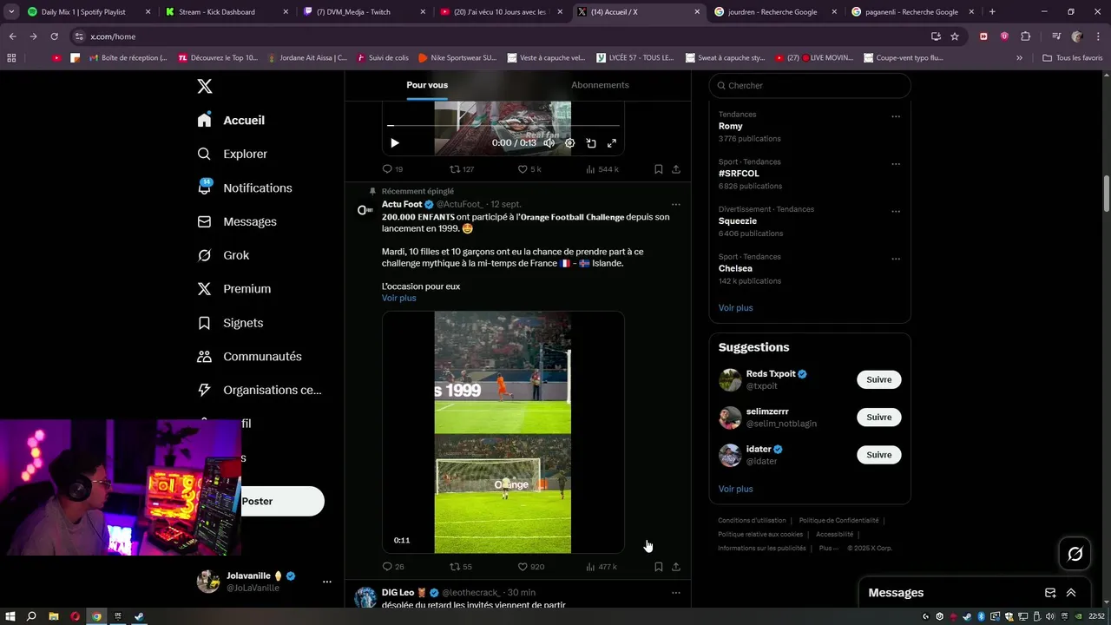
Task: Click Voir plus under trends
Action: click(735, 307)
